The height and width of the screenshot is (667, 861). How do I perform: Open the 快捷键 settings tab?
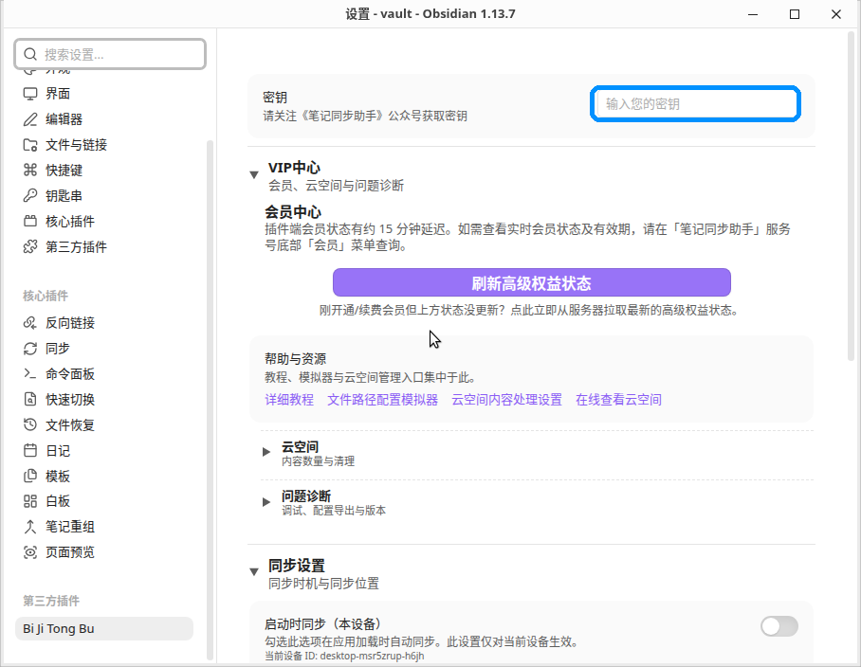pyautogui.click(x=104, y=170)
